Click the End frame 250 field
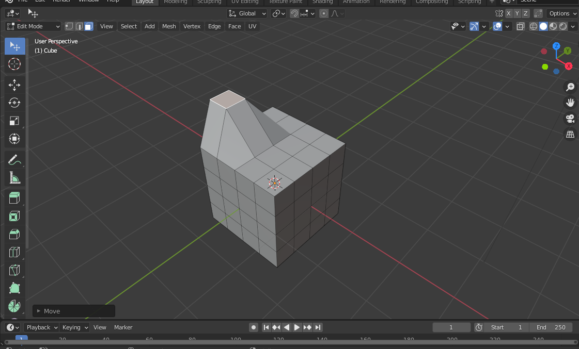The width and height of the screenshot is (579, 349). (551, 327)
